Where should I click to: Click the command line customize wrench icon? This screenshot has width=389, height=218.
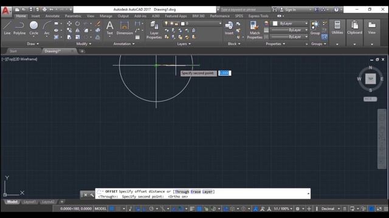pyautogui.click(x=92, y=195)
